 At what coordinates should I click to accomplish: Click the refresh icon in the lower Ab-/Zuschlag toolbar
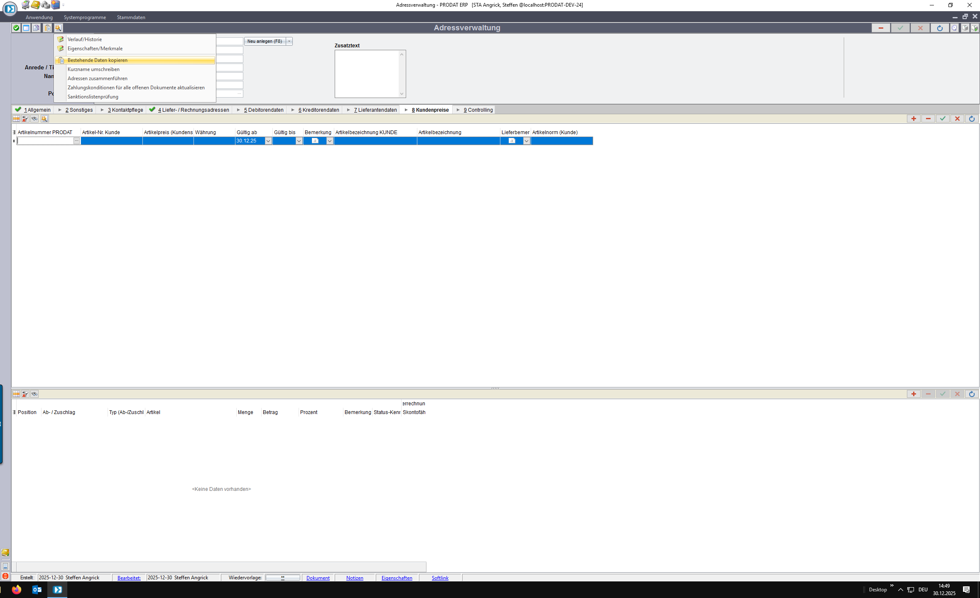click(x=972, y=394)
